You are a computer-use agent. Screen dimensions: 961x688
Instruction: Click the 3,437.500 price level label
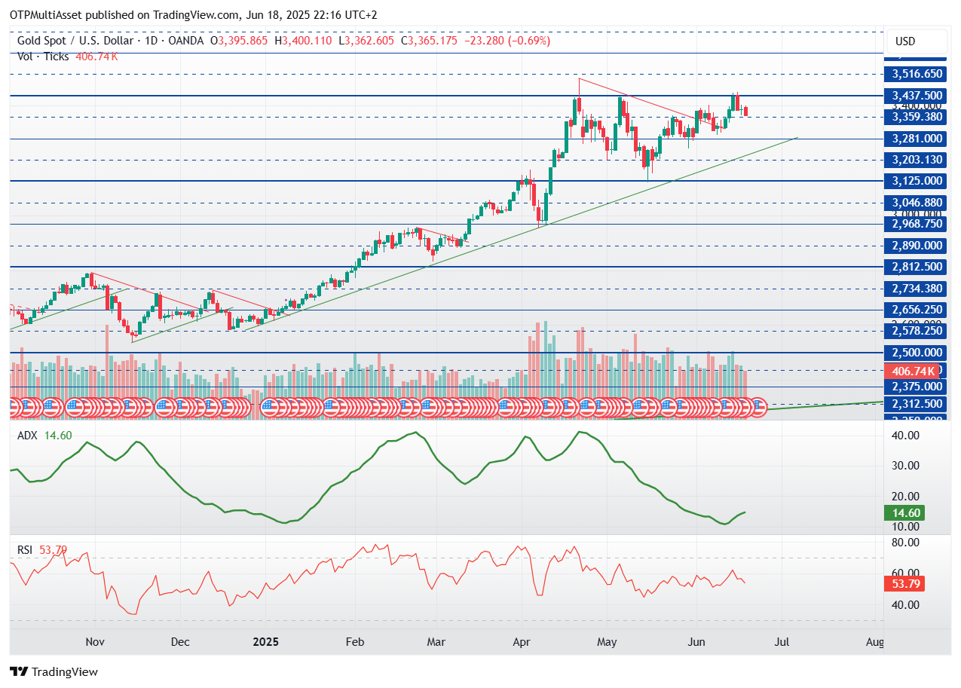click(x=917, y=96)
